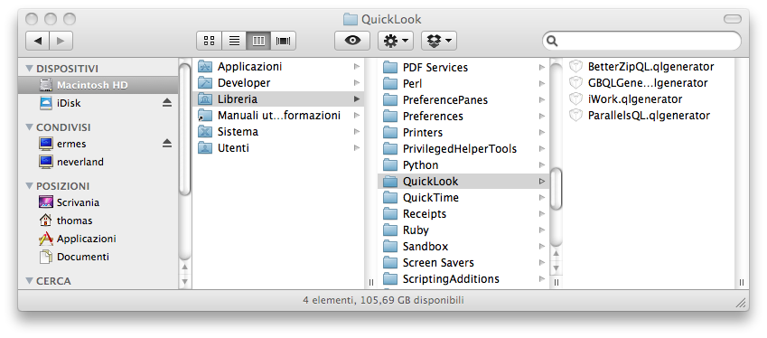This screenshot has height=338, width=767.
Task: Eject the ermes shared computer
Action: (x=167, y=144)
